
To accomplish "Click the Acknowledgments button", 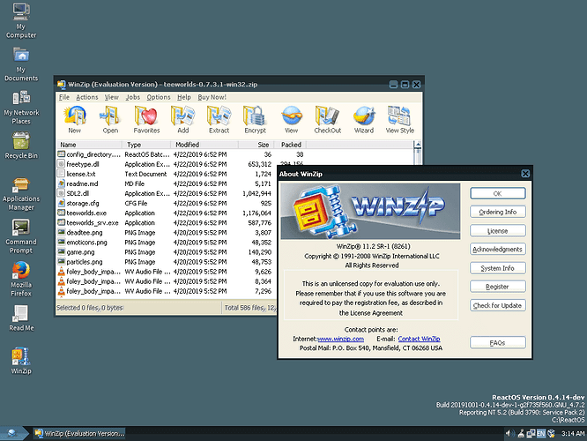I will pyautogui.click(x=497, y=249).
